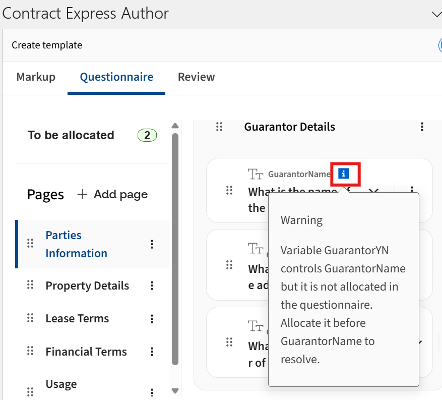Click the Tt text variable icon by GuarantorName
442x400 pixels.
(x=257, y=174)
